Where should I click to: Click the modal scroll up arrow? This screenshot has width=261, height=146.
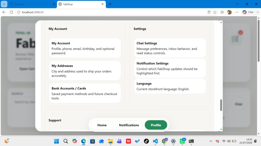(x=221, y=22)
